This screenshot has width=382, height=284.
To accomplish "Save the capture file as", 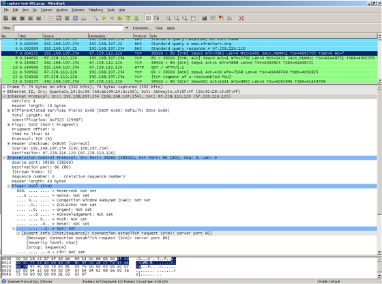I will pyautogui.click(x=59, y=18).
